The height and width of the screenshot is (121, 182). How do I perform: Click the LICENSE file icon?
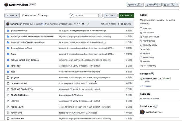pos(8,101)
